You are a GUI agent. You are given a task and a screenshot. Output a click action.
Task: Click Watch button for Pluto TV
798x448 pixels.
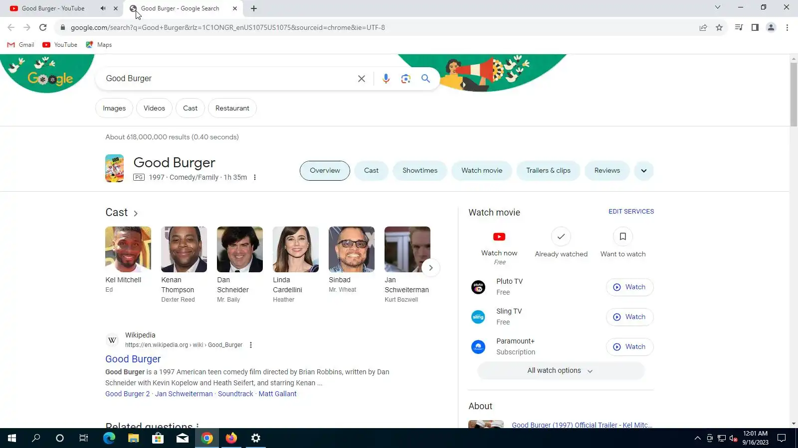[630, 287]
